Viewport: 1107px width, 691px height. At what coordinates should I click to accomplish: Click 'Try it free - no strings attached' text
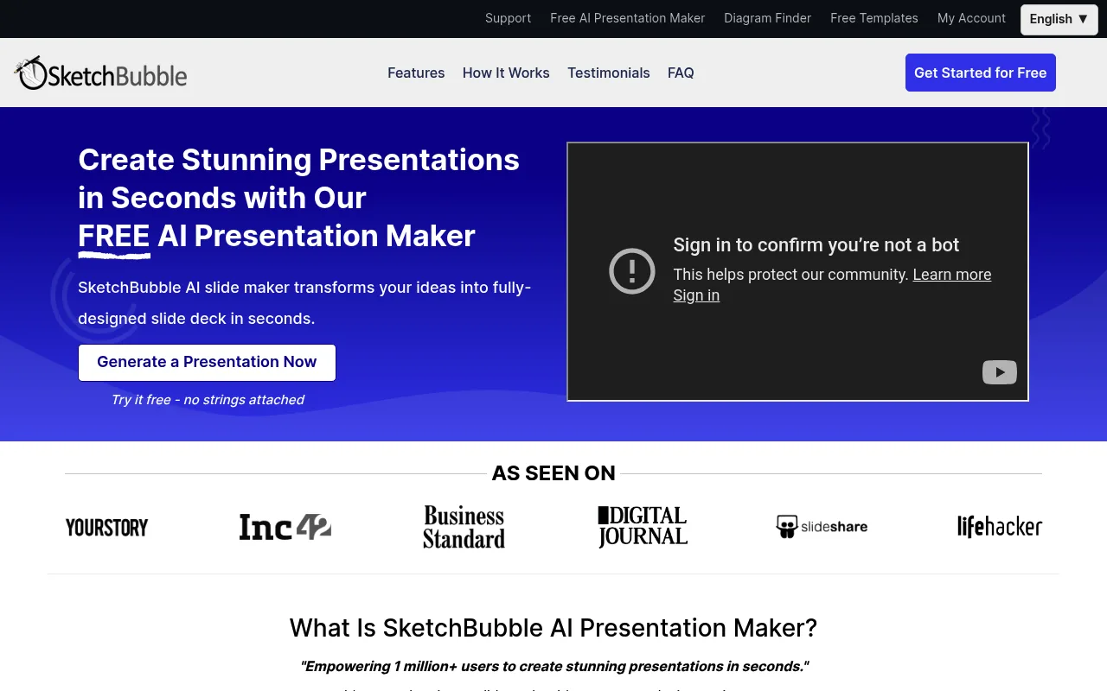[208, 400]
